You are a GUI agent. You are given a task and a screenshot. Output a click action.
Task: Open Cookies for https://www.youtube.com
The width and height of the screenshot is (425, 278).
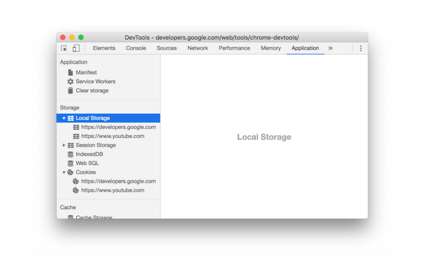click(112, 190)
